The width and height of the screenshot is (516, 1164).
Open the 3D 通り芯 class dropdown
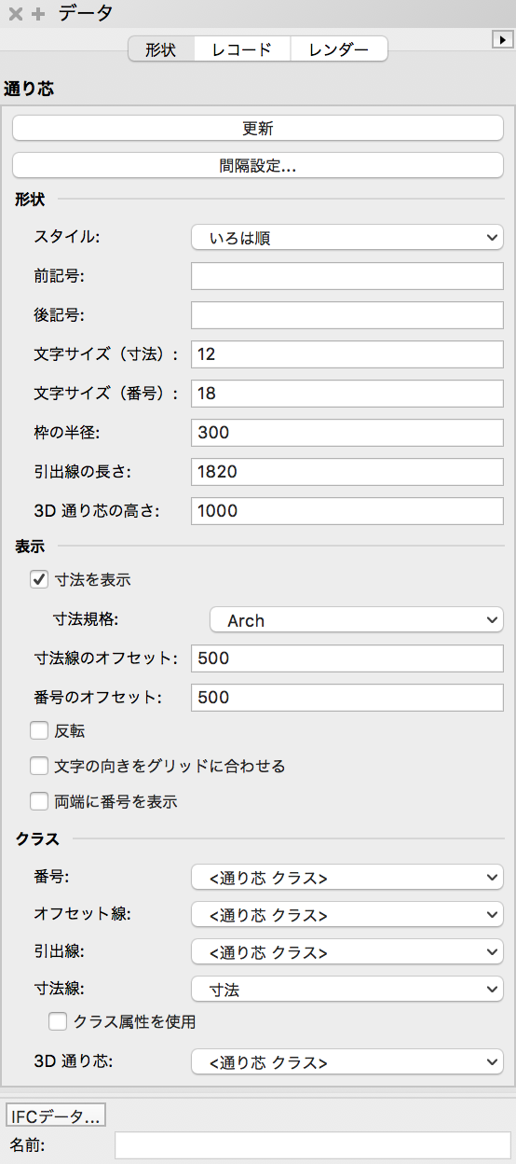click(347, 1062)
